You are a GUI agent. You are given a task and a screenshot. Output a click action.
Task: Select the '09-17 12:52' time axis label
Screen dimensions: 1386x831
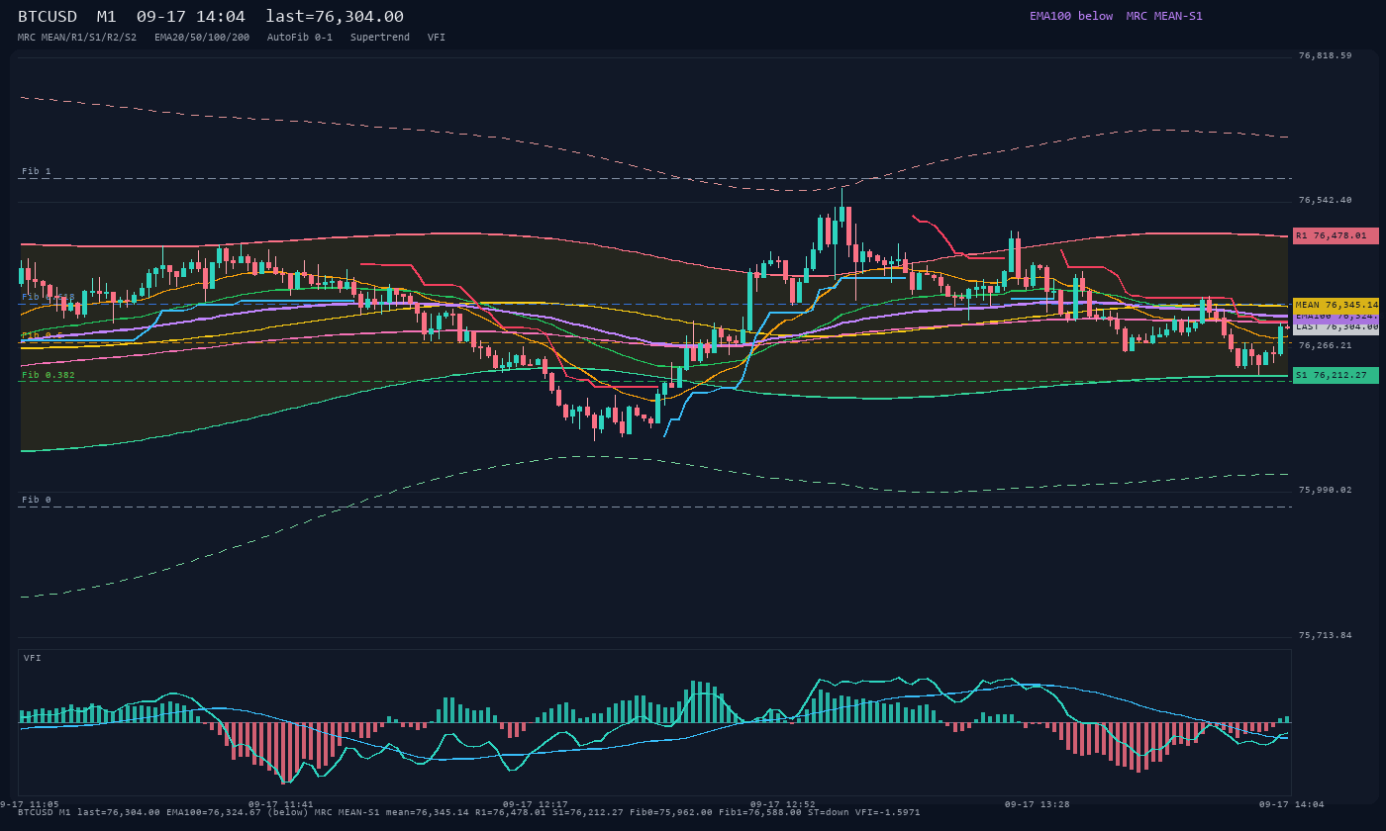[x=783, y=805]
